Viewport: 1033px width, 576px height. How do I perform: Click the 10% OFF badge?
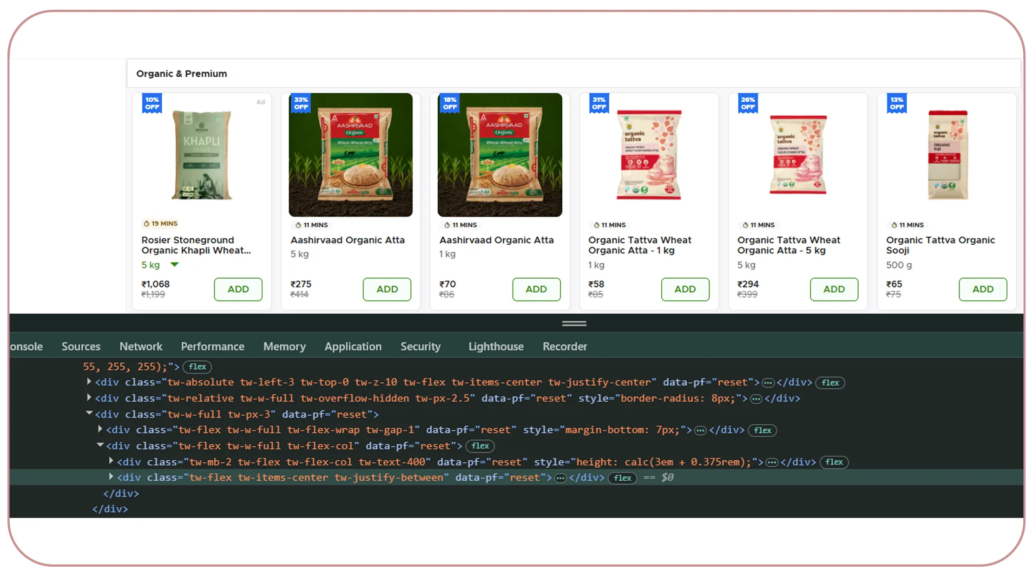152,103
